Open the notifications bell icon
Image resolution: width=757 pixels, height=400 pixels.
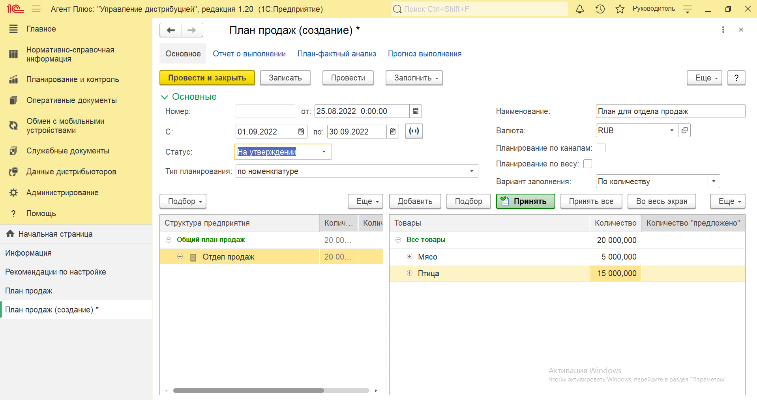point(579,9)
